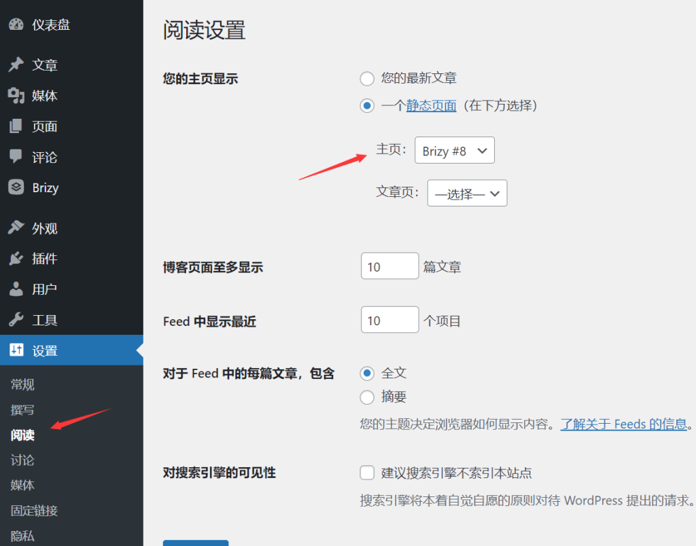Click the Users person icon
Image resolution: width=696 pixels, height=546 pixels.
[16, 289]
